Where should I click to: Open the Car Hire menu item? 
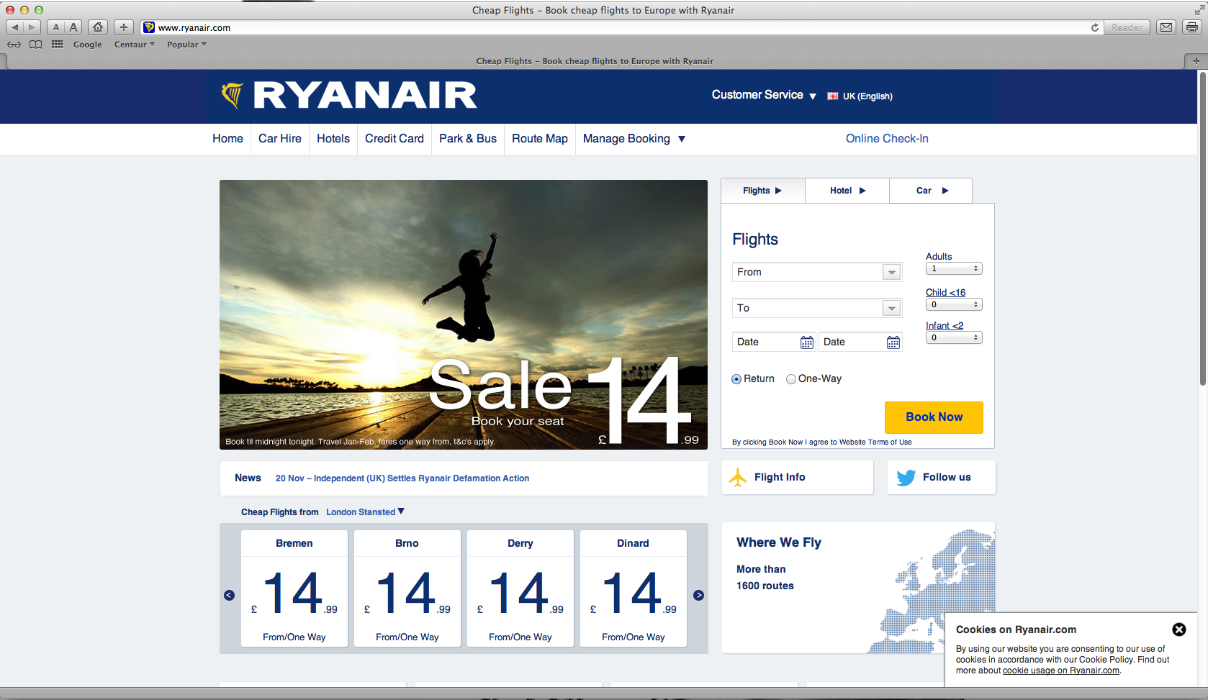tap(279, 138)
